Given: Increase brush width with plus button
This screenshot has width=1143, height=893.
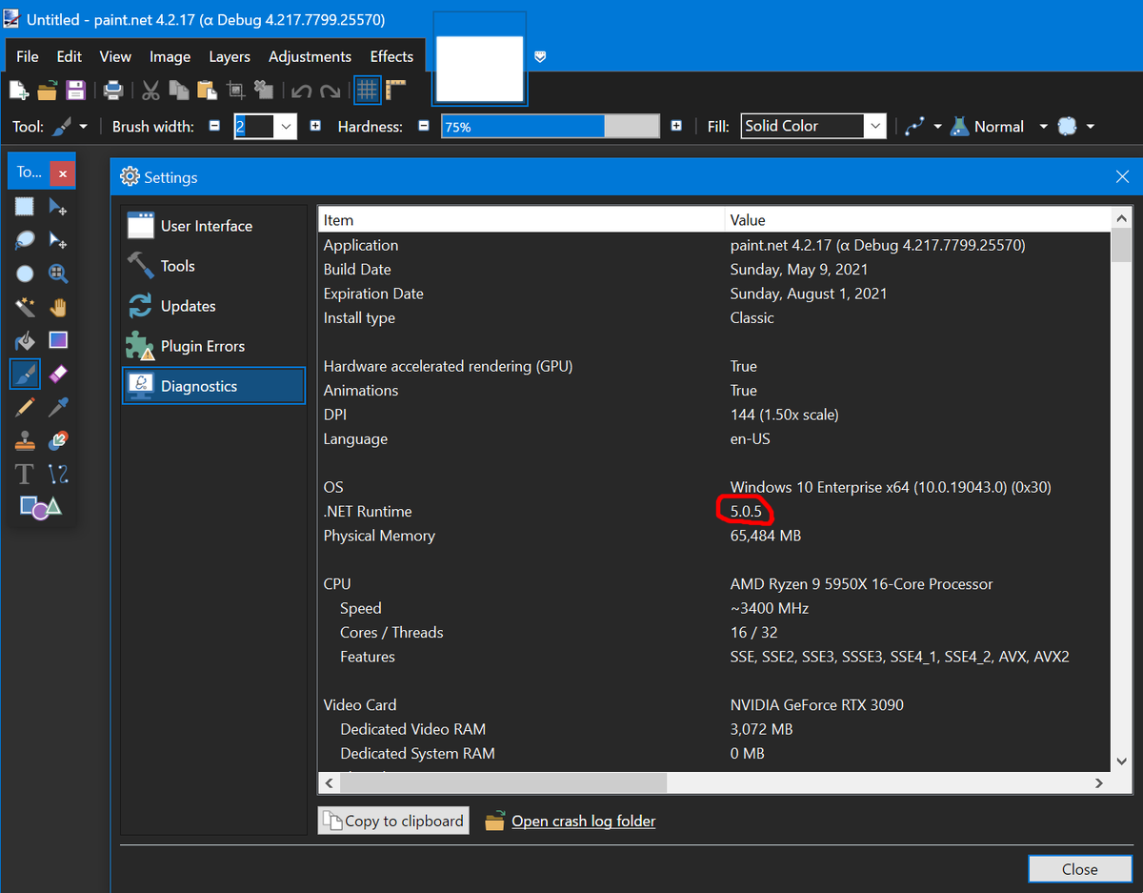Looking at the screenshot, I should click(316, 126).
